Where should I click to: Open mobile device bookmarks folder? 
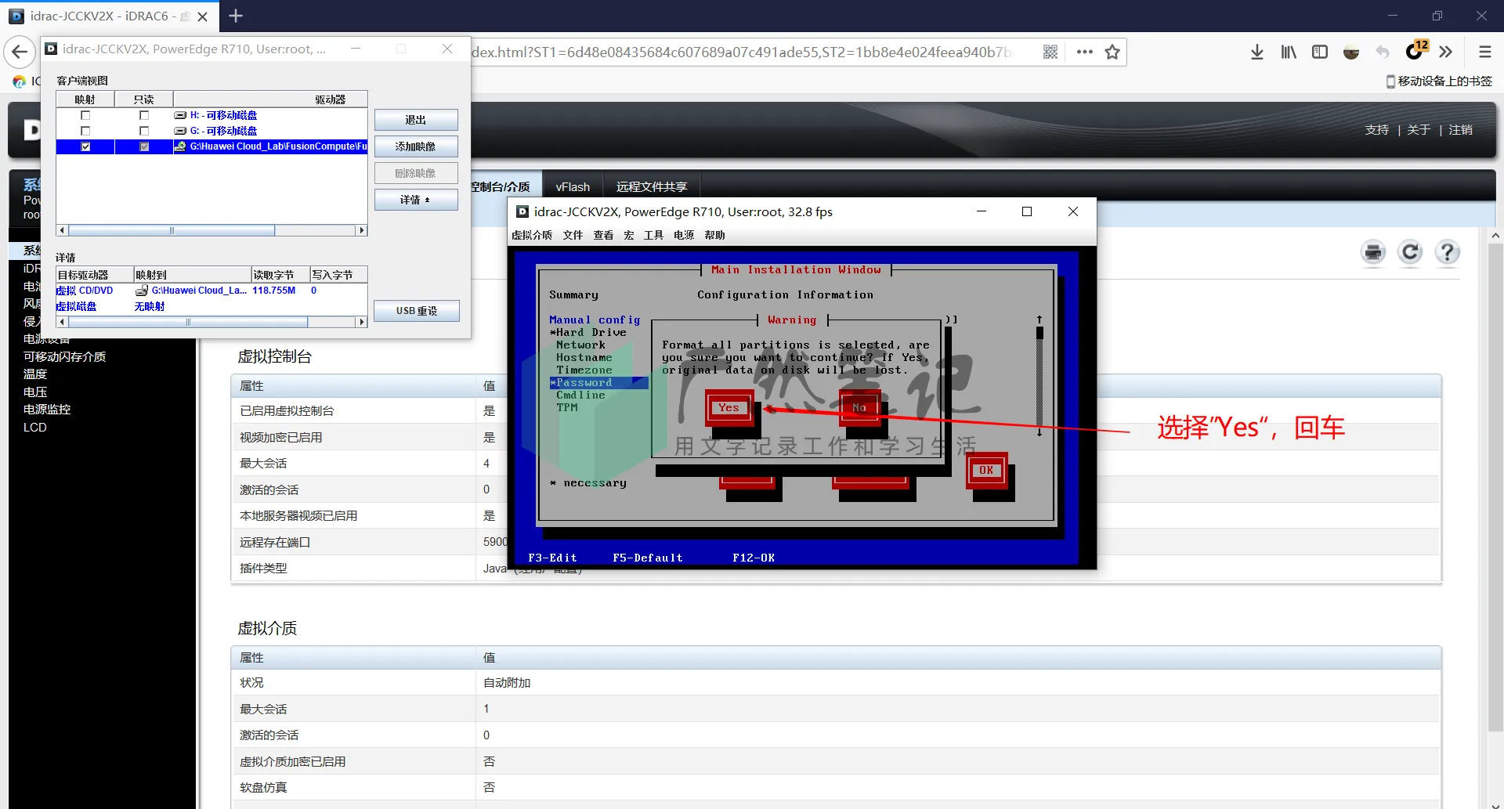click(1439, 81)
